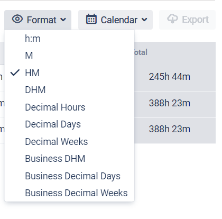Select Decimal Days format
The image size is (222, 219).
(x=69, y=124)
